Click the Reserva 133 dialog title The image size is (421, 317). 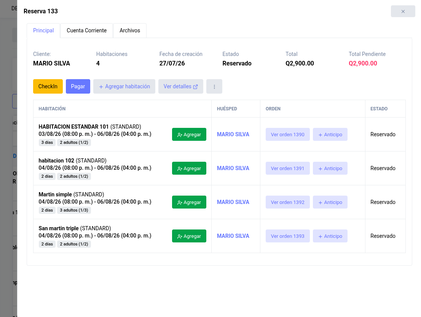41,11
